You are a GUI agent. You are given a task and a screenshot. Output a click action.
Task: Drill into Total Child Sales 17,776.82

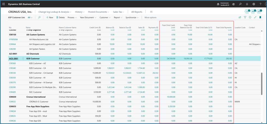tap(208, 59)
